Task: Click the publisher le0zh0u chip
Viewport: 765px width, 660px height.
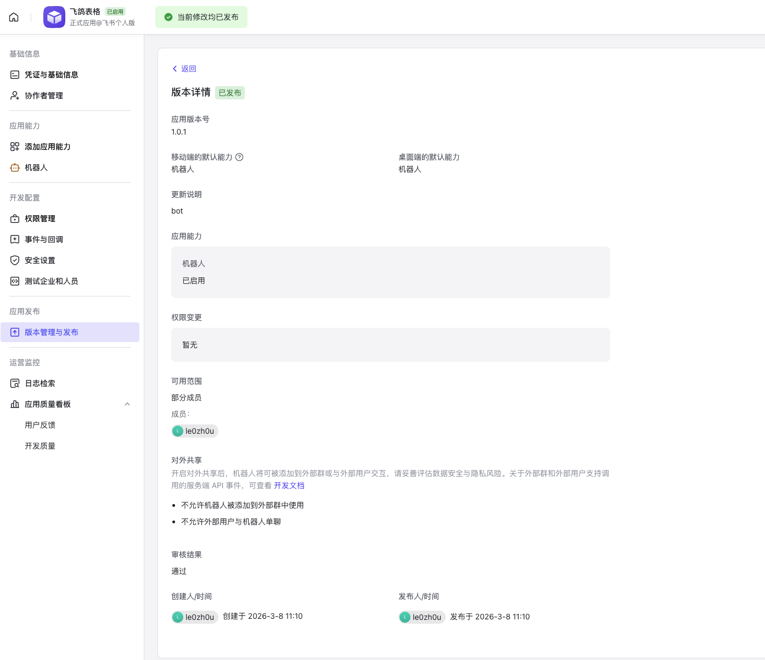Action: click(x=422, y=617)
